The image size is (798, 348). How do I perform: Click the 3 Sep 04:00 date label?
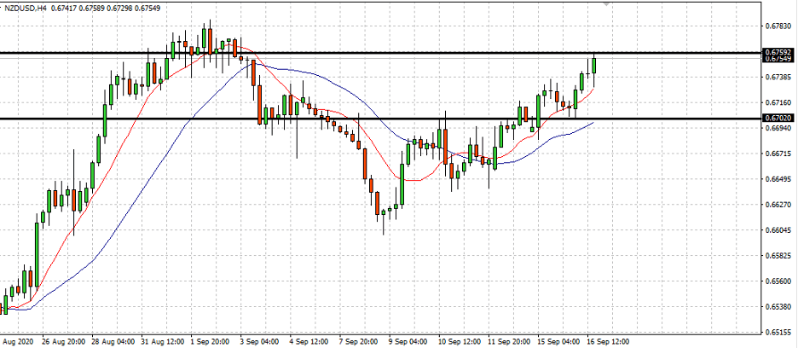tap(260, 340)
